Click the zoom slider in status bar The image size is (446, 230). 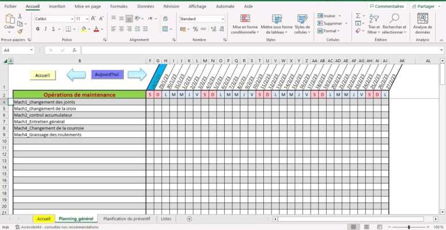point(409,227)
